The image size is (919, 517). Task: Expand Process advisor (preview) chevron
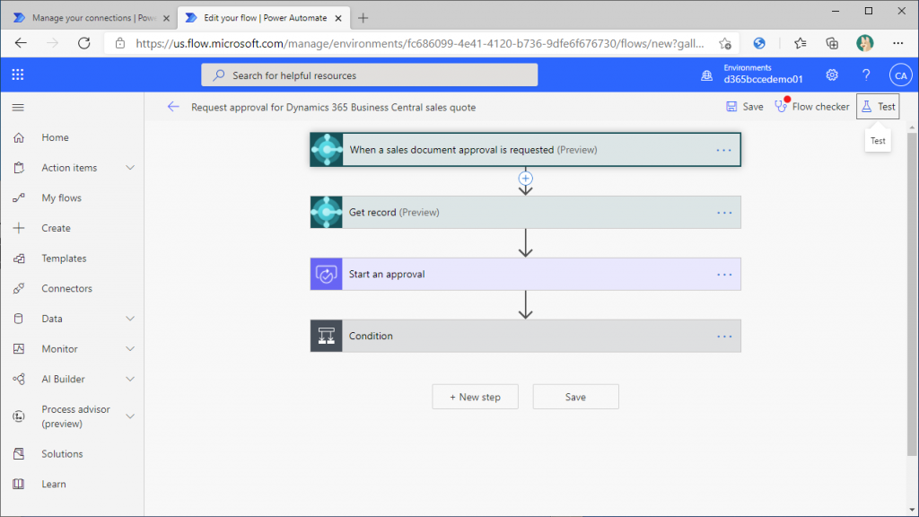click(130, 416)
